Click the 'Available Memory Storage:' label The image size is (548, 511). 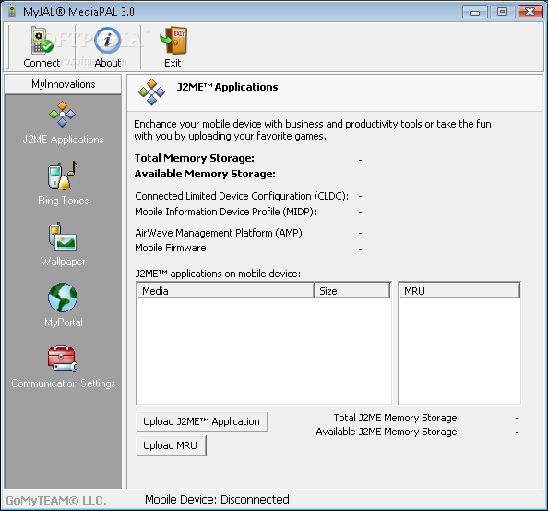pyautogui.click(x=205, y=174)
